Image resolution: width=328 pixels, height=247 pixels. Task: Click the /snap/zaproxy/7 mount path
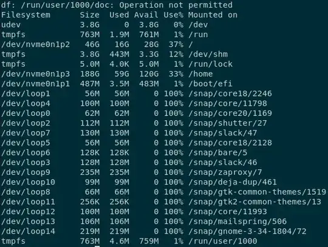click(x=225, y=172)
